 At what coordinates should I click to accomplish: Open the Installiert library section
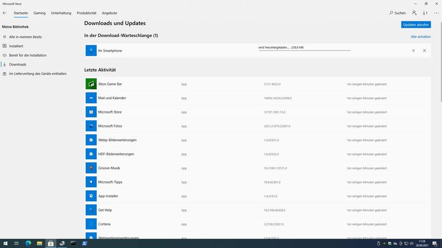click(16, 46)
